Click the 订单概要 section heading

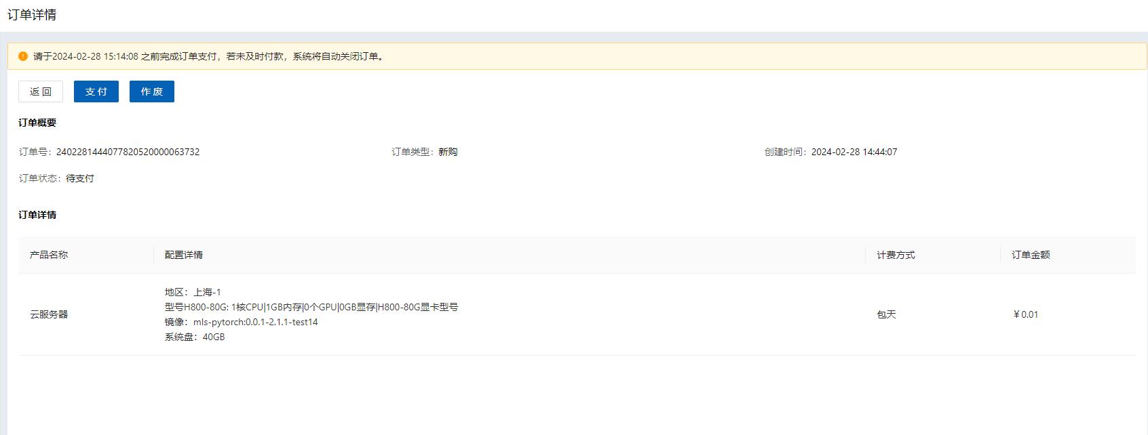click(37, 123)
